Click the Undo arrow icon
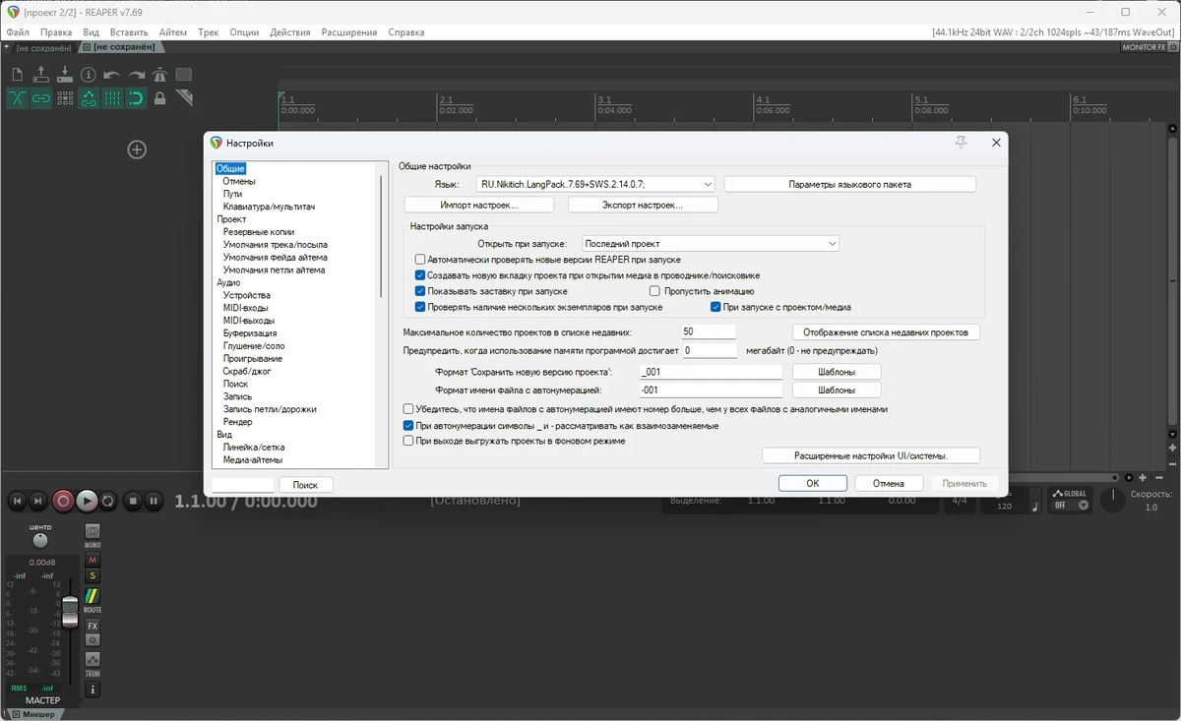 [112, 75]
